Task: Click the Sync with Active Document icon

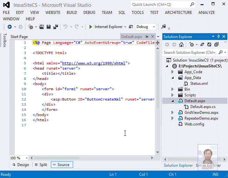Action: click(x=202, y=44)
